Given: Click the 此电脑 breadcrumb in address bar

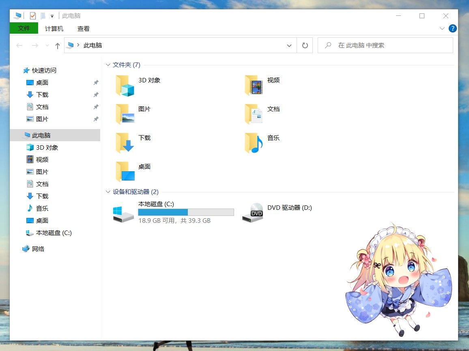Looking at the screenshot, I should (93, 45).
